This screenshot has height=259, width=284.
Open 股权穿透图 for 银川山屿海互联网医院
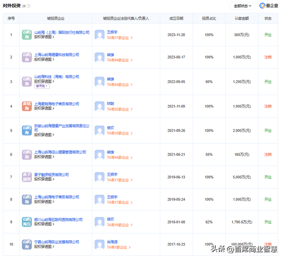pos(44,224)
